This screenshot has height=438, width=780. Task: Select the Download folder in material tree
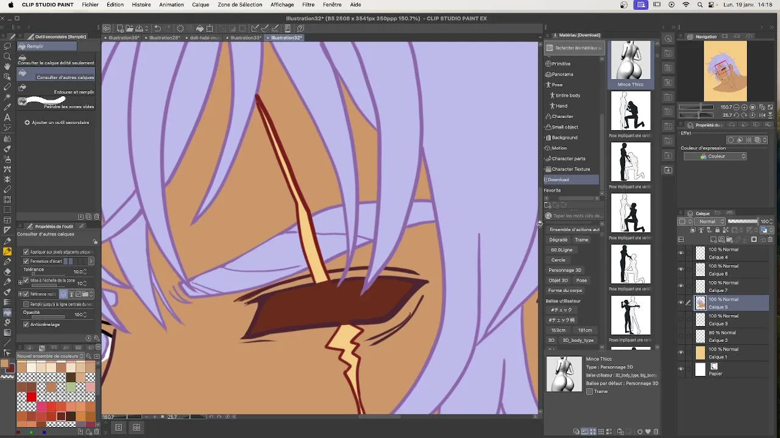[x=572, y=179]
